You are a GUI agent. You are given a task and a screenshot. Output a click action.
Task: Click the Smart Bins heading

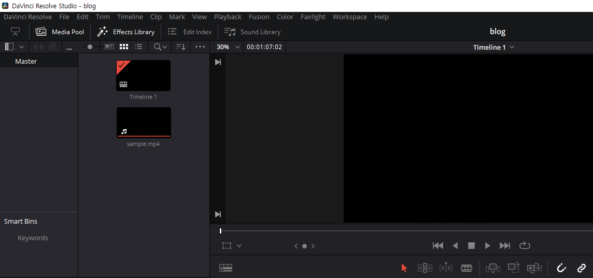21,222
